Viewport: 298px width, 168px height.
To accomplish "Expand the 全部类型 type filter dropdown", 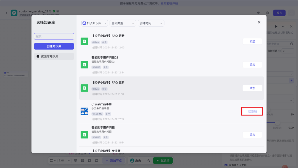I will [x=123, y=23].
